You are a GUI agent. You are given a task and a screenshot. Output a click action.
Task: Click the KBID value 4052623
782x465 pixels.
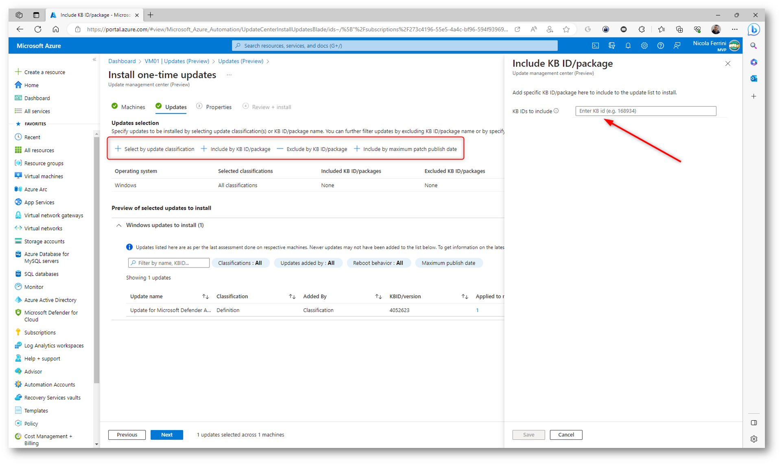click(400, 310)
